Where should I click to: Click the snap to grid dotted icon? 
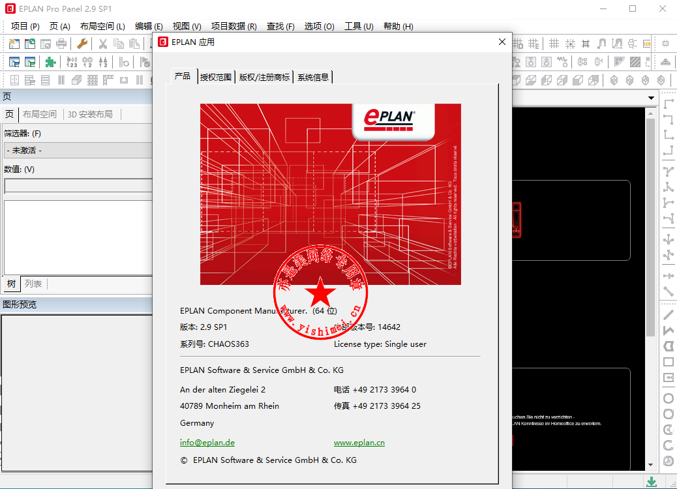point(570,44)
